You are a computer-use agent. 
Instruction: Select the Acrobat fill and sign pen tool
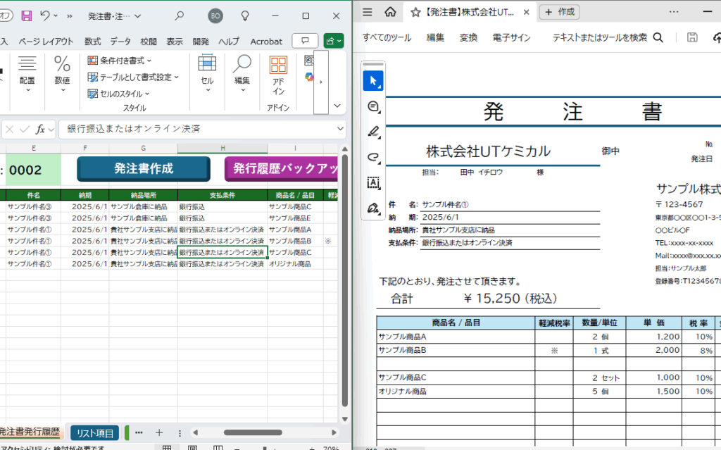click(373, 208)
